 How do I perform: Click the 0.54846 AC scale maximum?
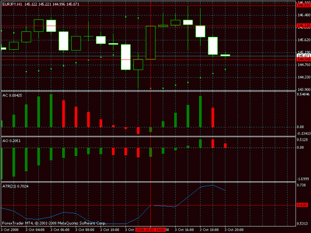(304, 94)
